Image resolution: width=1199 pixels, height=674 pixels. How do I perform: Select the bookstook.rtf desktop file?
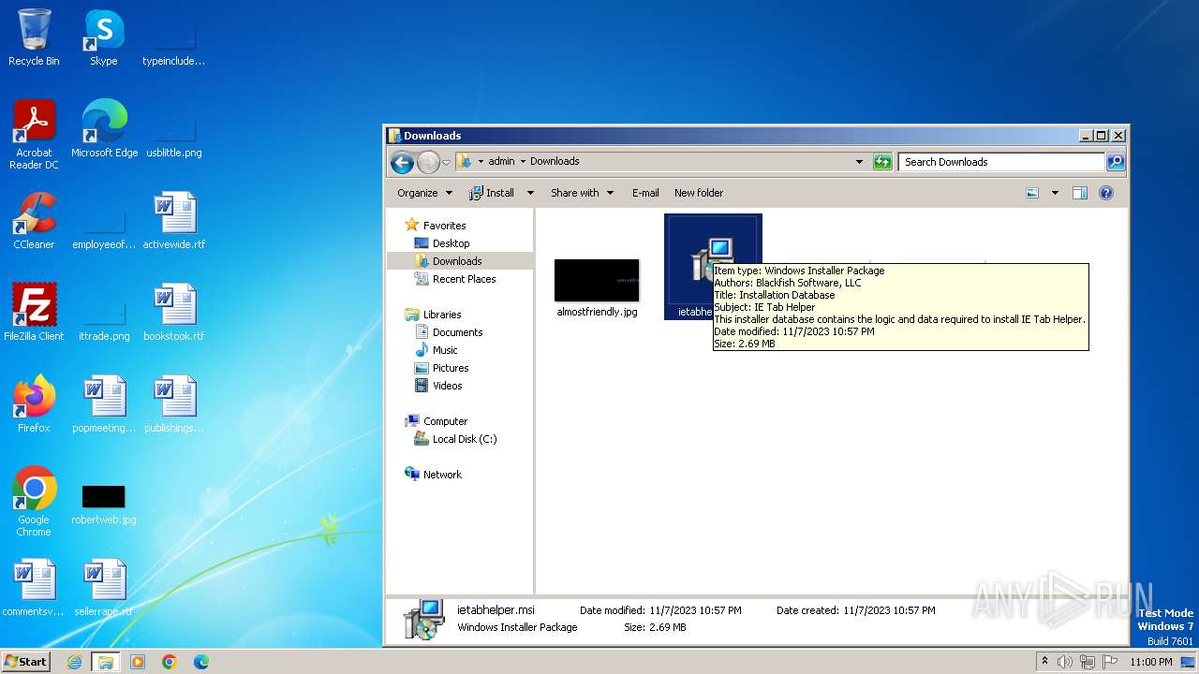[174, 312]
